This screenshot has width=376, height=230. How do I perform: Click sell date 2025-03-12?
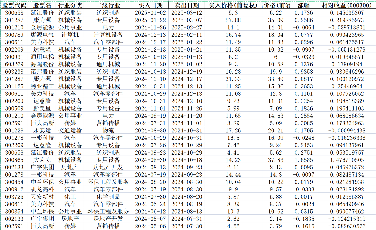pos(187,13)
